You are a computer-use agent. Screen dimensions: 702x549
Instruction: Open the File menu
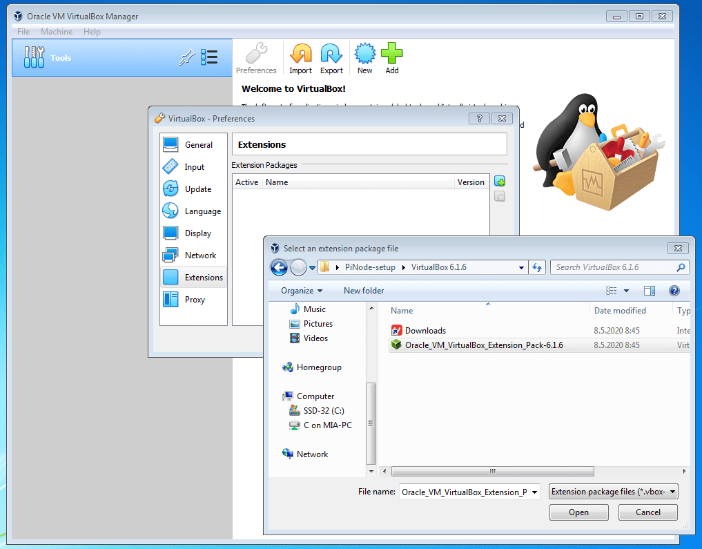(x=23, y=31)
